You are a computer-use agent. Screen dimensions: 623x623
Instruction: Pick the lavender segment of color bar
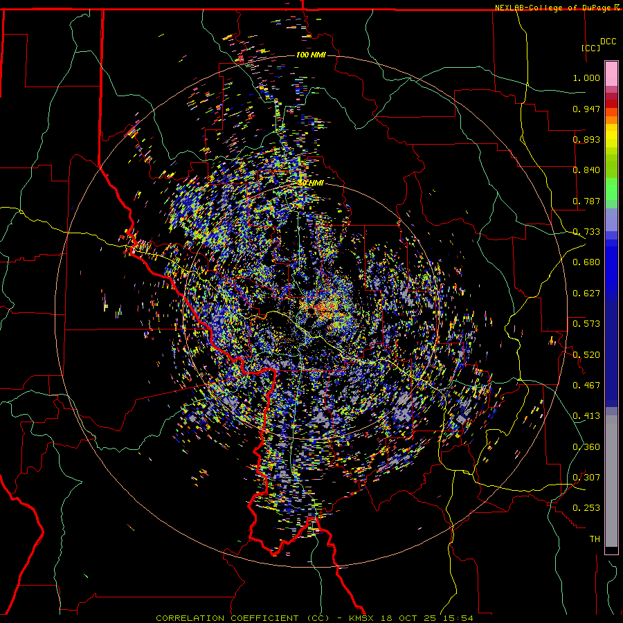pos(611,219)
